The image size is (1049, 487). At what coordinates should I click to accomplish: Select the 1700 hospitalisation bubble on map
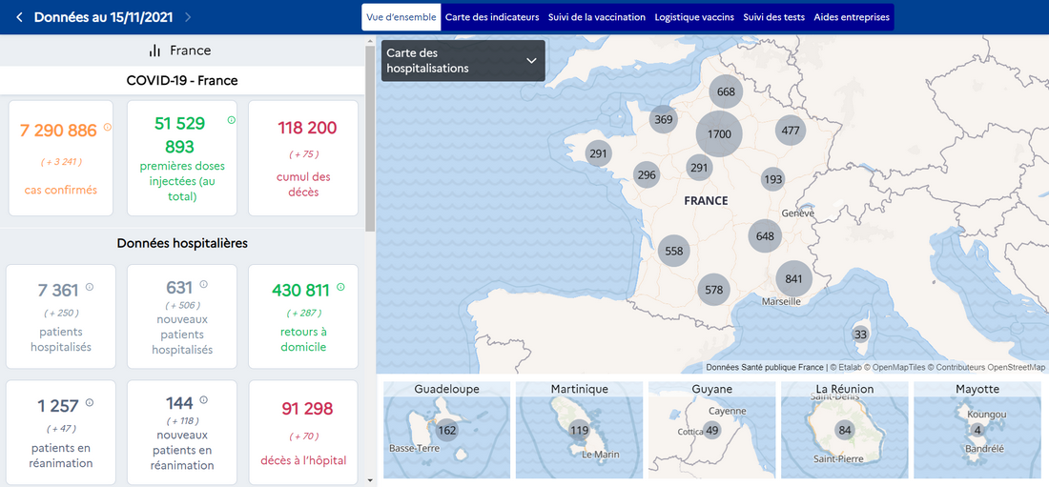click(x=719, y=134)
